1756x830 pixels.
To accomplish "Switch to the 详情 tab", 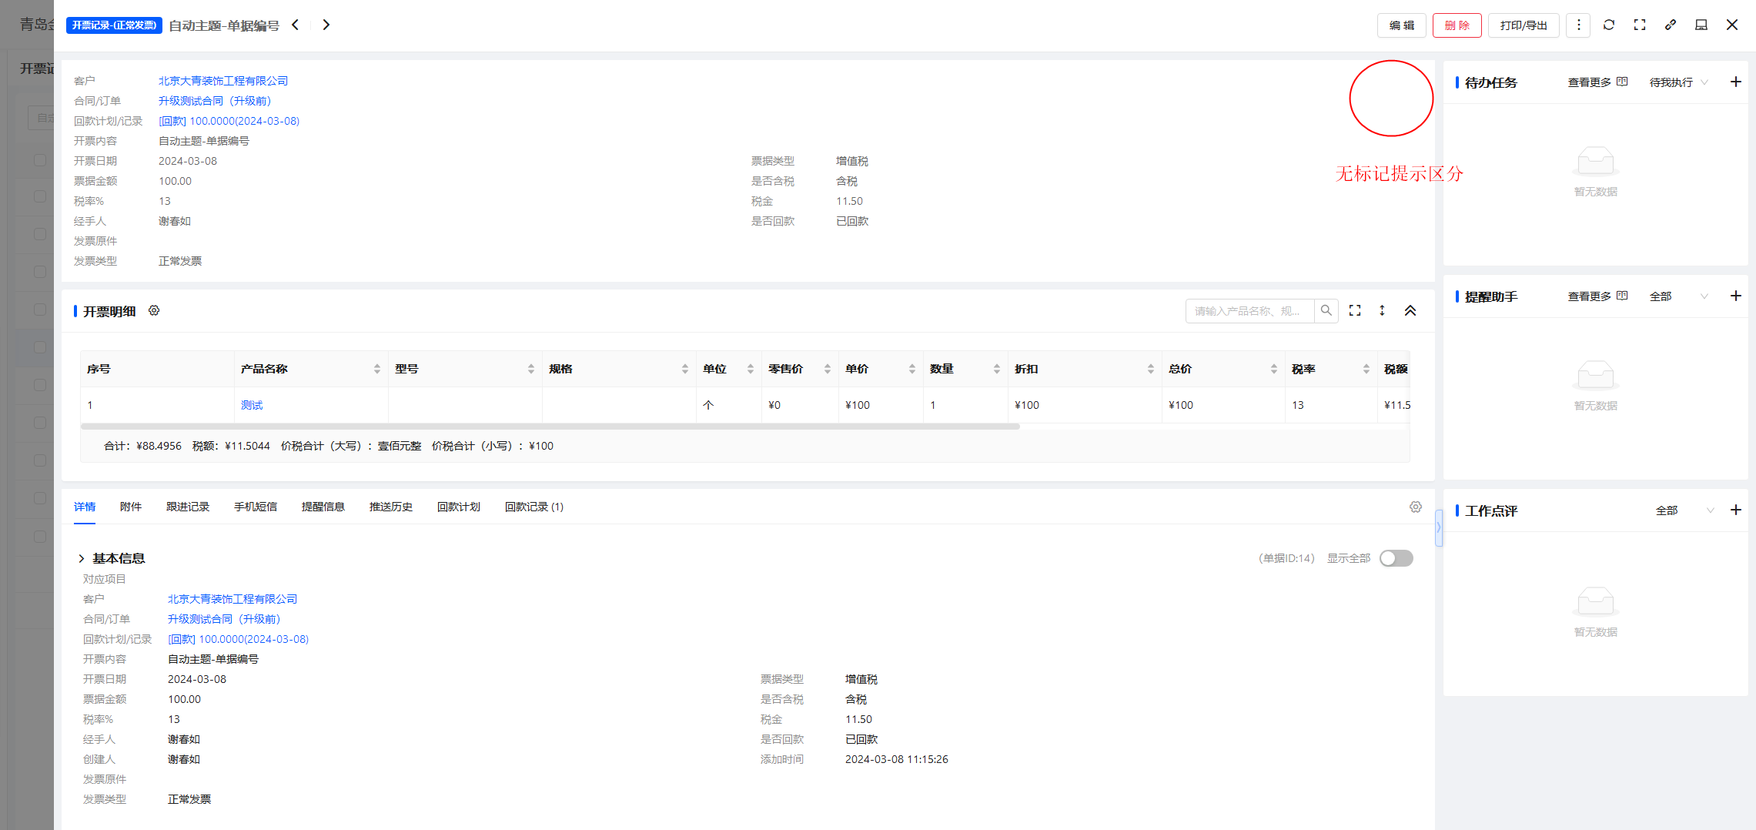I will click(85, 507).
